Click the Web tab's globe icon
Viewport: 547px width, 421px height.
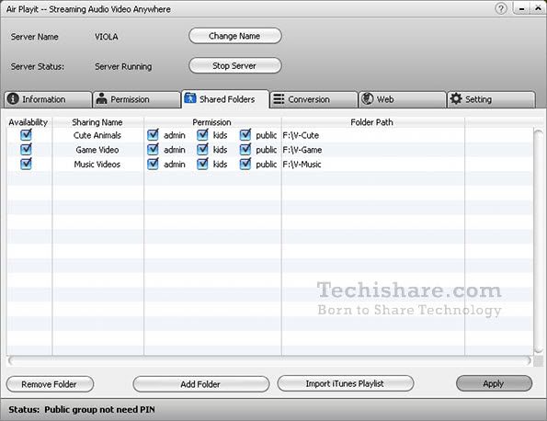click(368, 98)
